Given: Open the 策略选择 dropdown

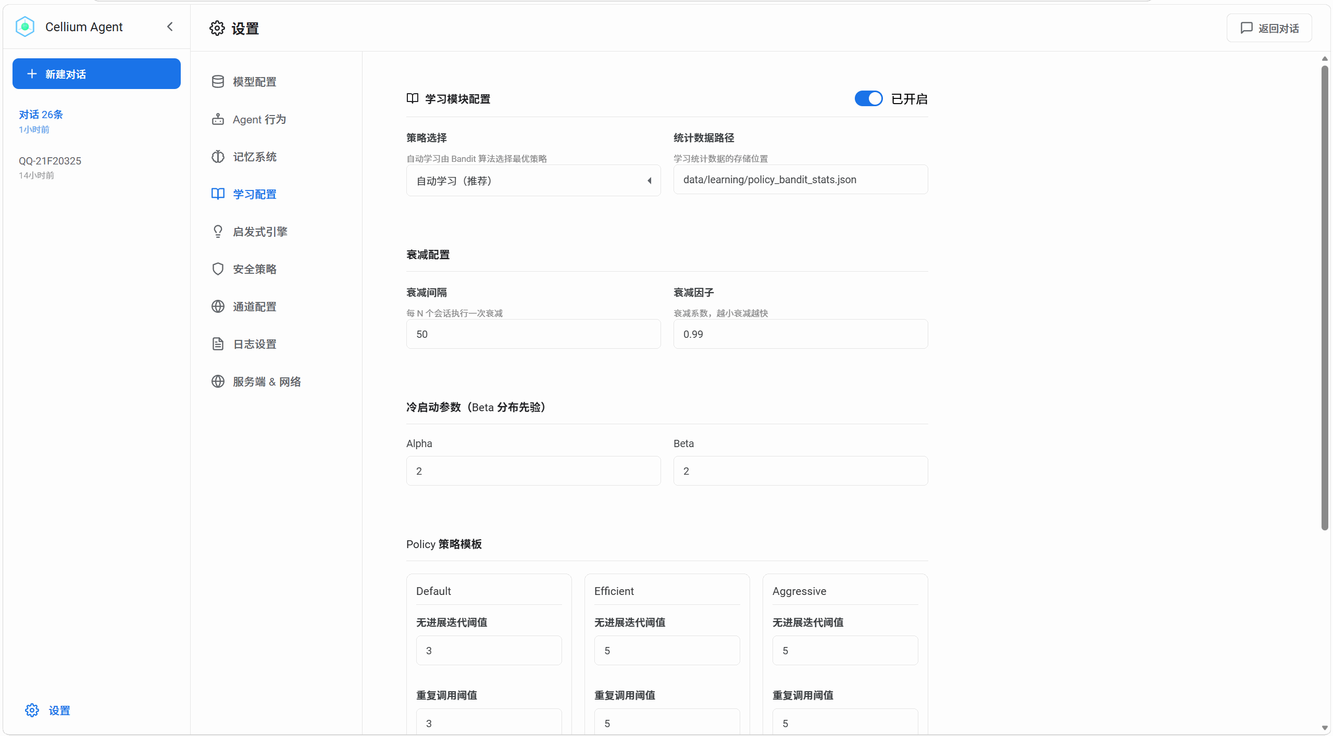Looking at the screenshot, I should pyautogui.click(x=533, y=181).
